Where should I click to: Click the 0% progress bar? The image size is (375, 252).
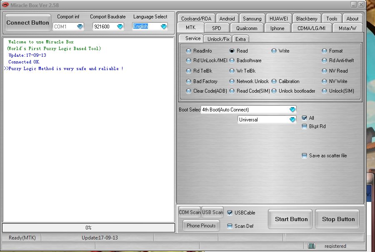pos(88,228)
